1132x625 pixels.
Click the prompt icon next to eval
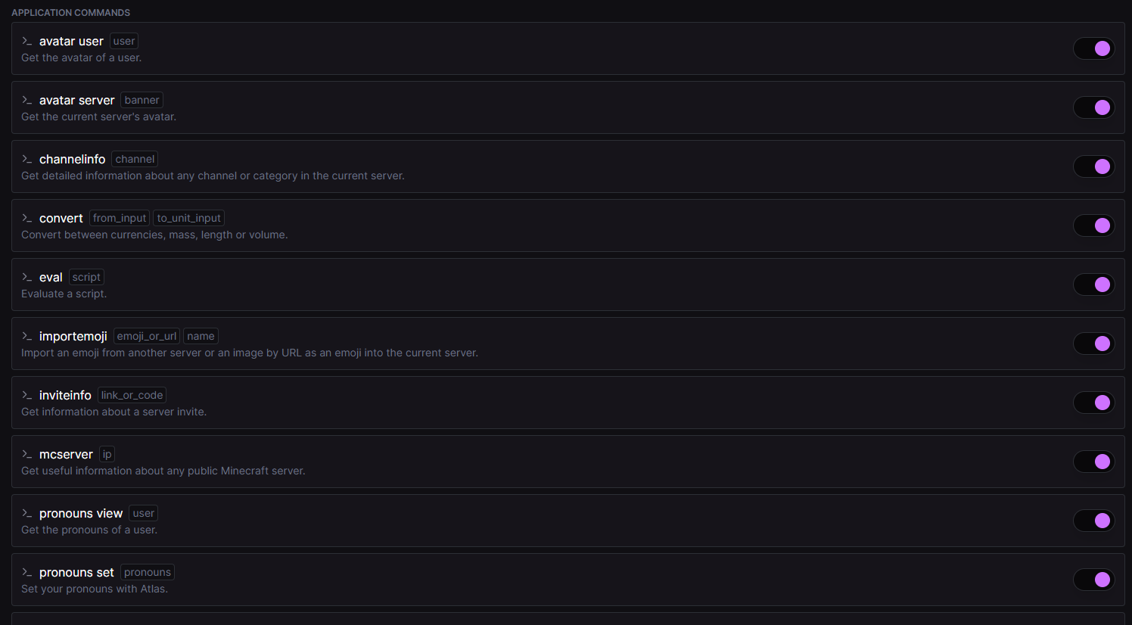coord(27,278)
